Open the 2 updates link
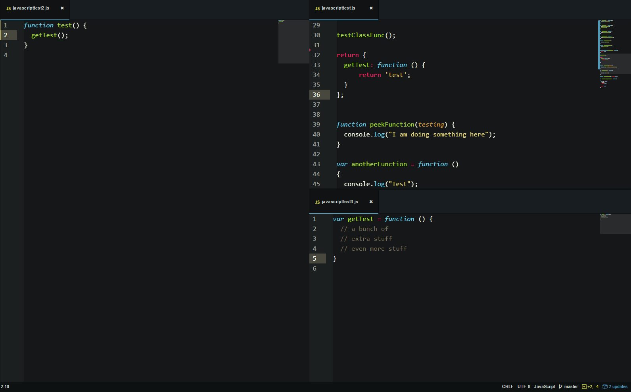The width and height of the screenshot is (631, 392). [x=618, y=386]
